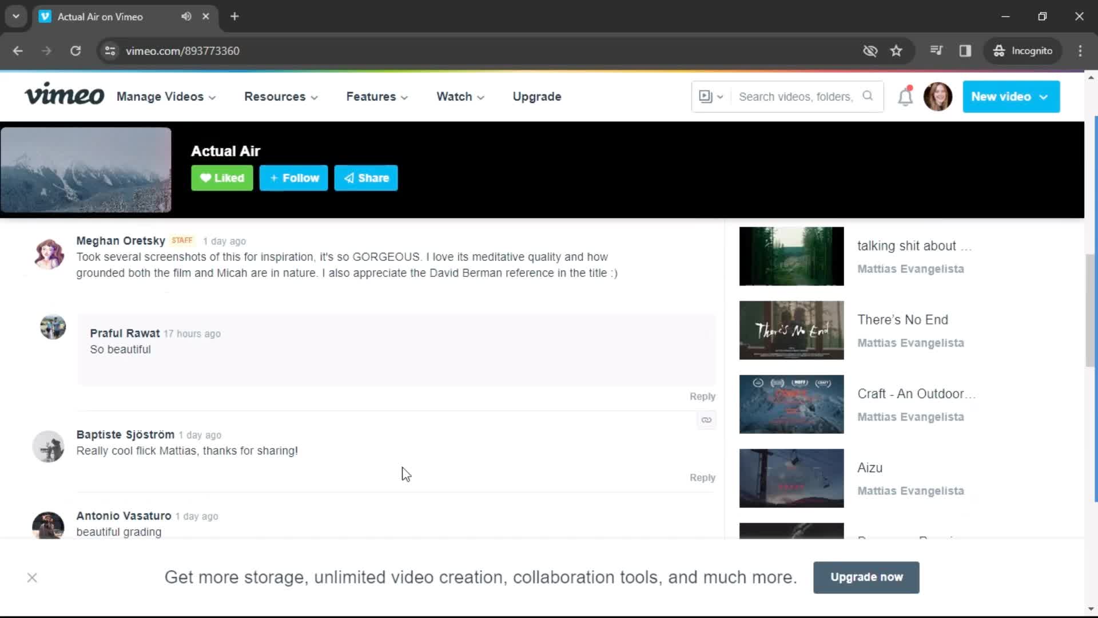The height and width of the screenshot is (618, 1098).
Task: Expand the Features dropdown menu
Action: 377,97
